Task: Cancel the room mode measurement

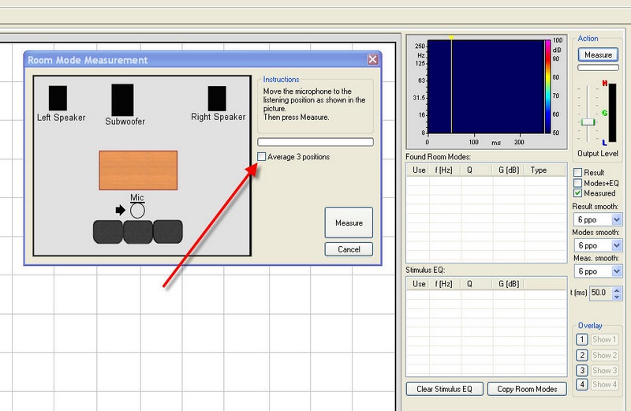Action: pyautogui.click(x=349, y=249)
